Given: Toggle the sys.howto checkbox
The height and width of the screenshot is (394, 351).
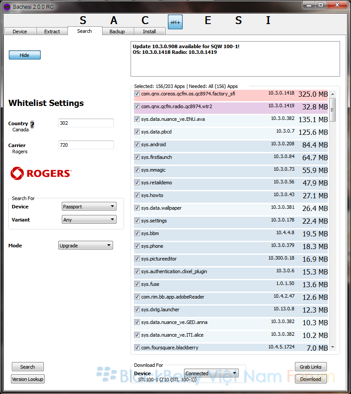Looking at the screenshot, I should 137,195.
